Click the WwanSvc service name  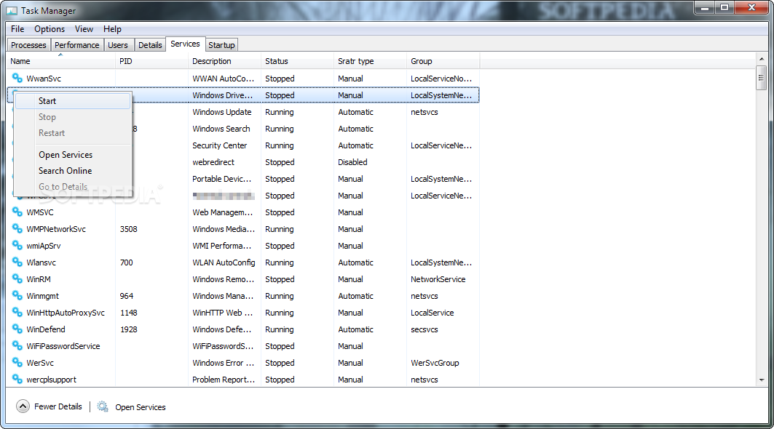44,79
